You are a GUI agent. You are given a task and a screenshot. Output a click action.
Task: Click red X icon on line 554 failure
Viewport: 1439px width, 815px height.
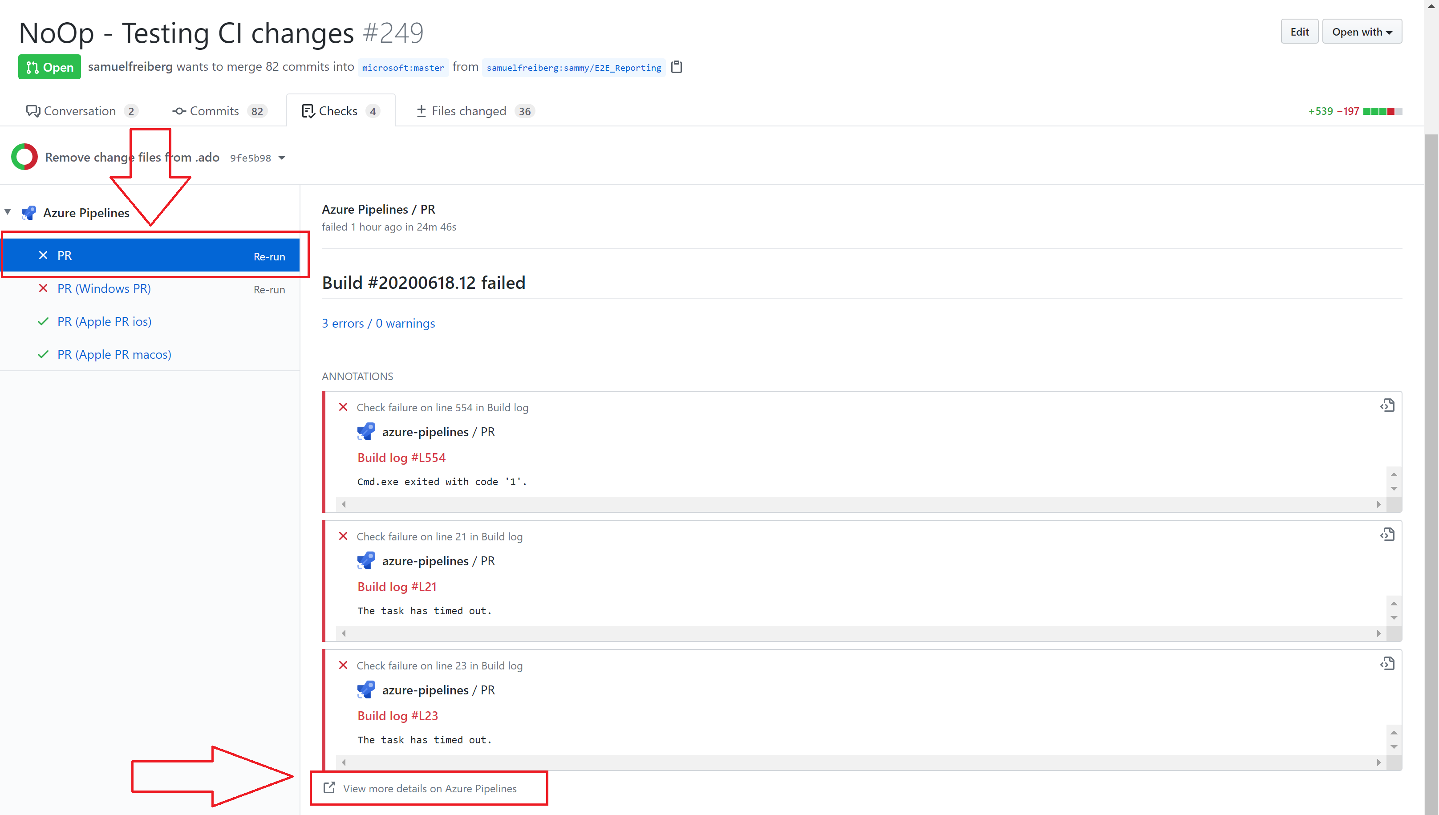343,407
